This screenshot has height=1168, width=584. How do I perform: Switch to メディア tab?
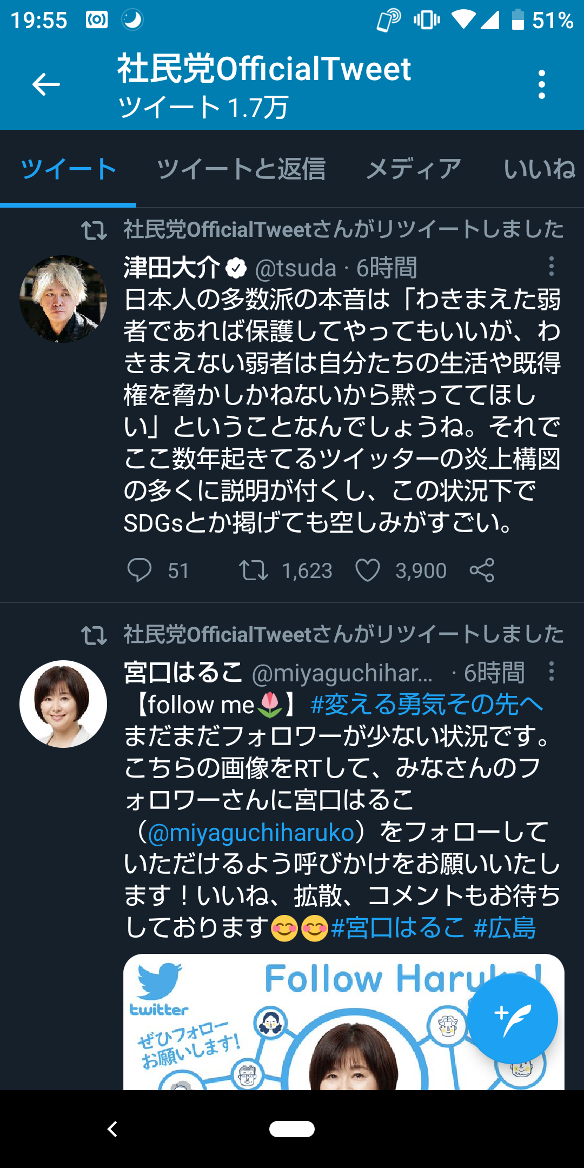click(x=414, y=169)
